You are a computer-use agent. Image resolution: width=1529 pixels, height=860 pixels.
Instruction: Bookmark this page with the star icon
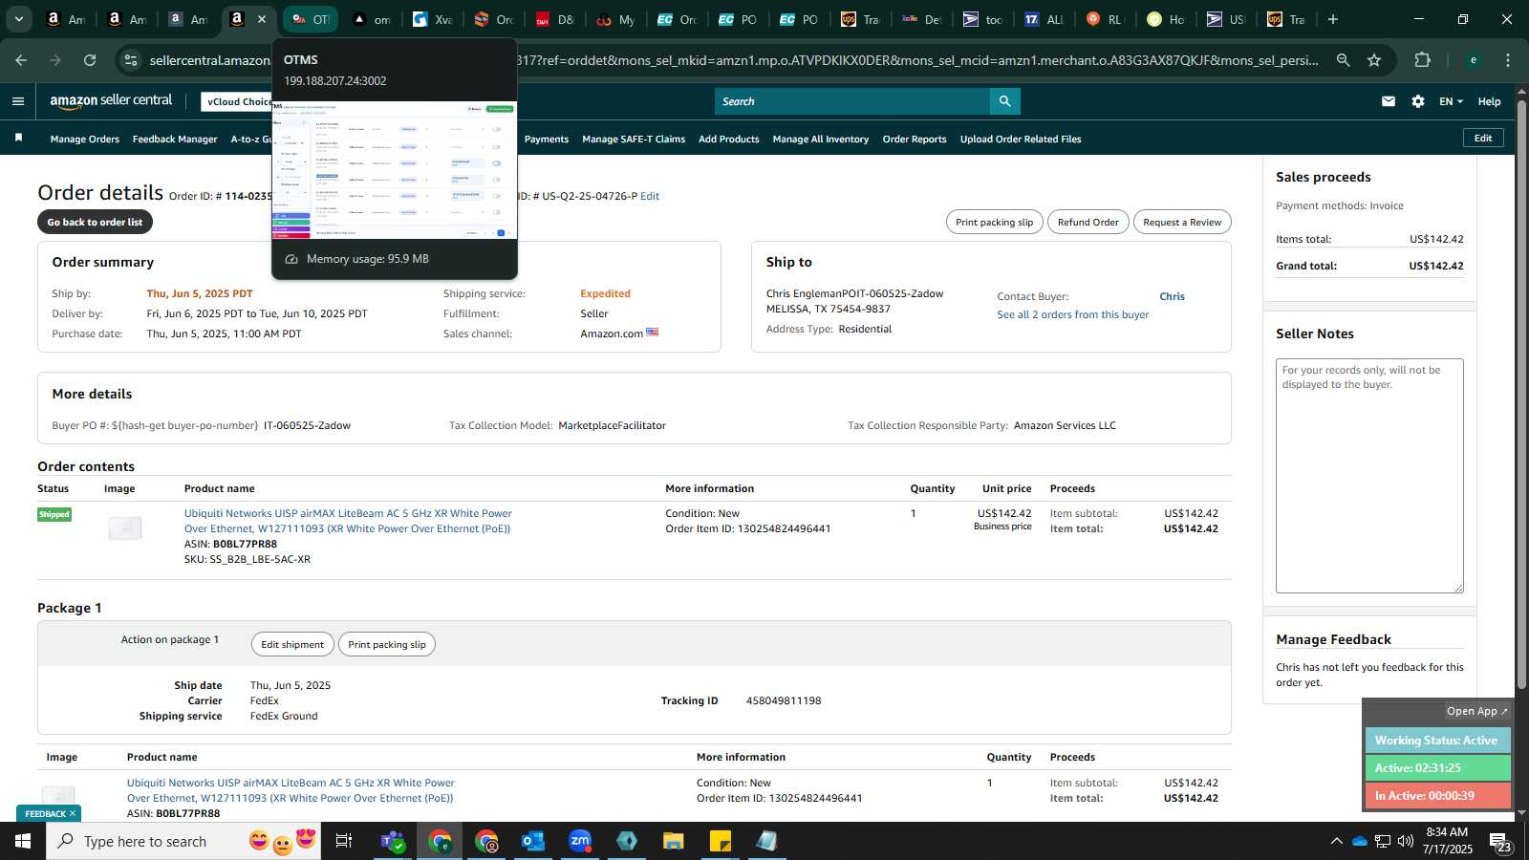1374,60
